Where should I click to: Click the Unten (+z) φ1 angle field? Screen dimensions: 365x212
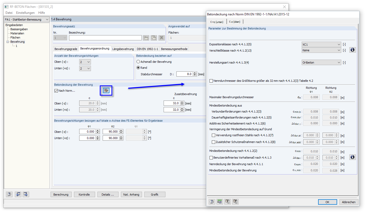tap(88, 138)
